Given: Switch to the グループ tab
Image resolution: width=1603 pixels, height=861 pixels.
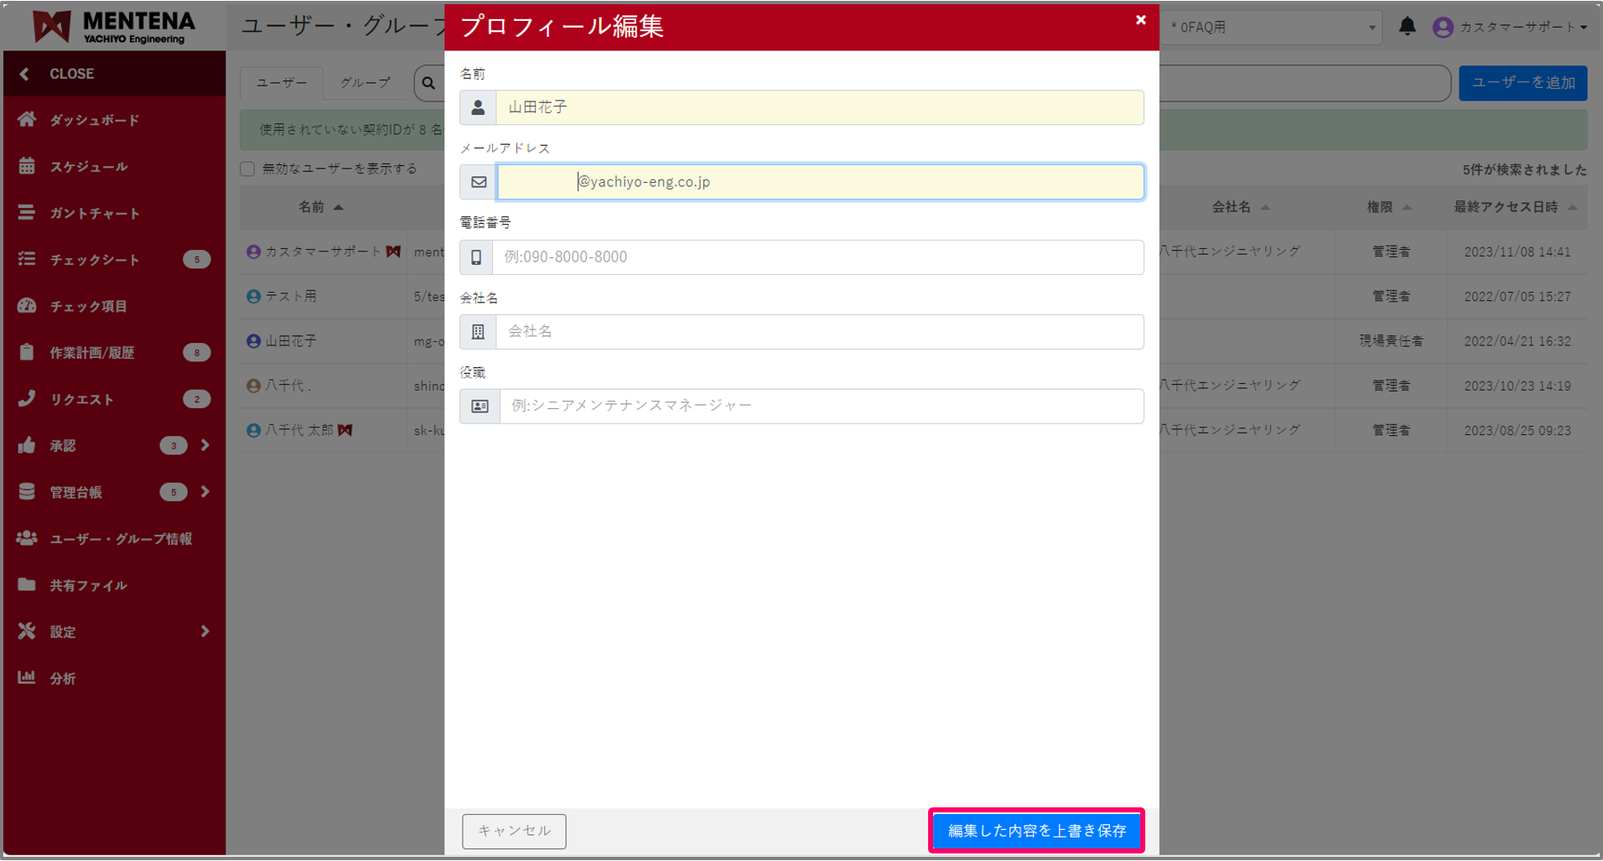Looking at the screenshot, I should coord(364,83).
